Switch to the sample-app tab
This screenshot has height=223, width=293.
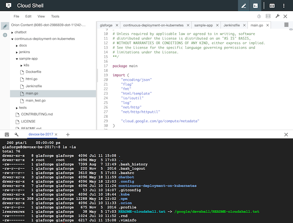(x=203, y=25)
